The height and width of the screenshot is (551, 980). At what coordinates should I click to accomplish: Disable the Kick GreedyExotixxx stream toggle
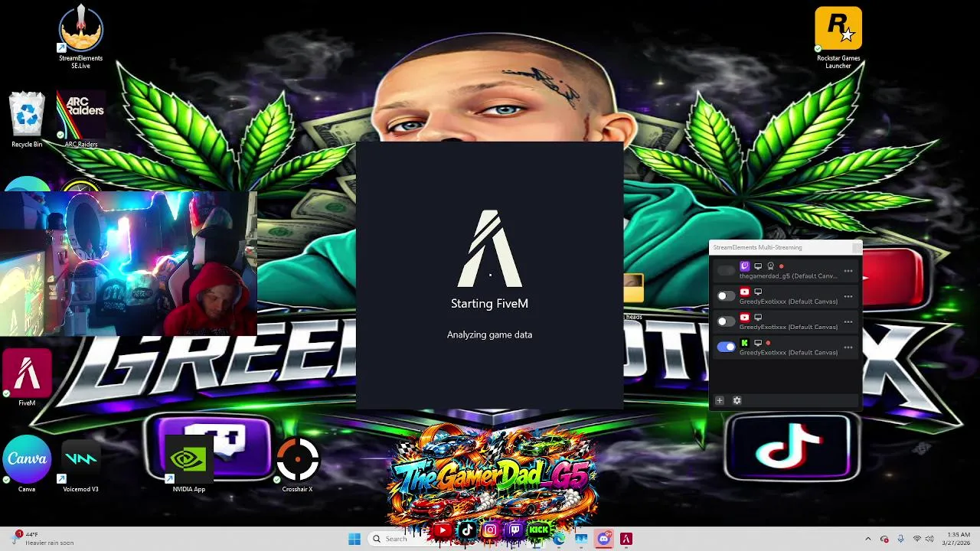tap(726, 347)
